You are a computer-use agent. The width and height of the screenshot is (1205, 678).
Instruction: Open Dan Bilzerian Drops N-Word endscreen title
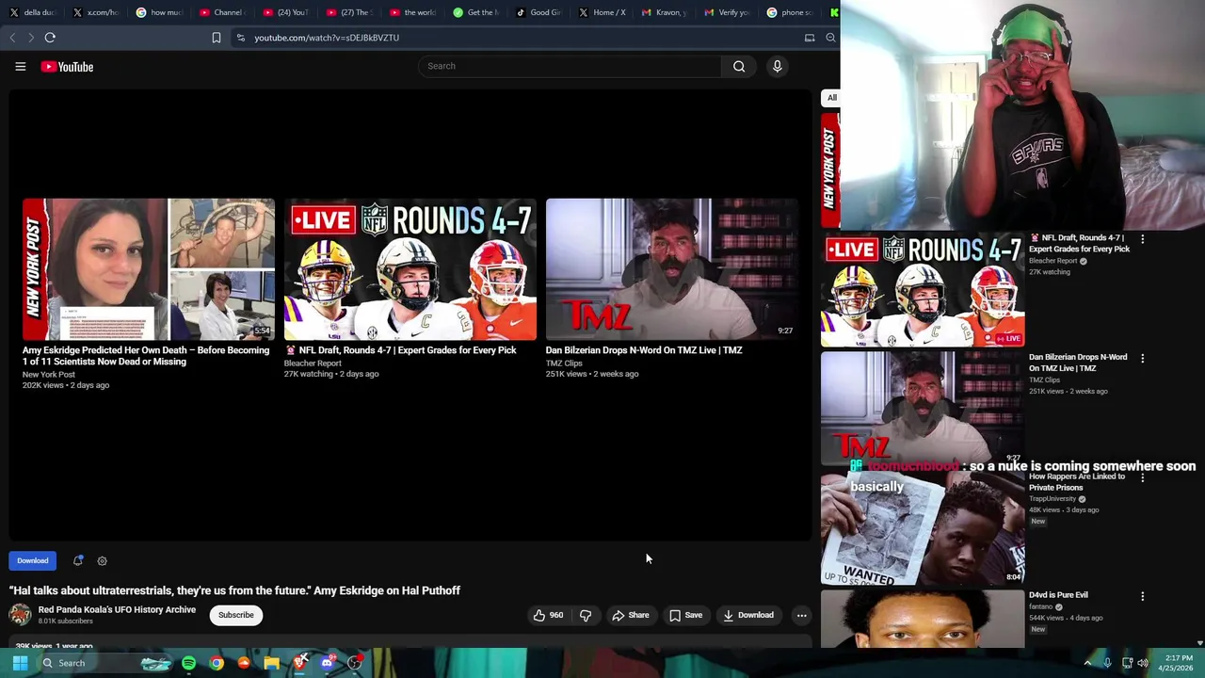click(644, 350)
